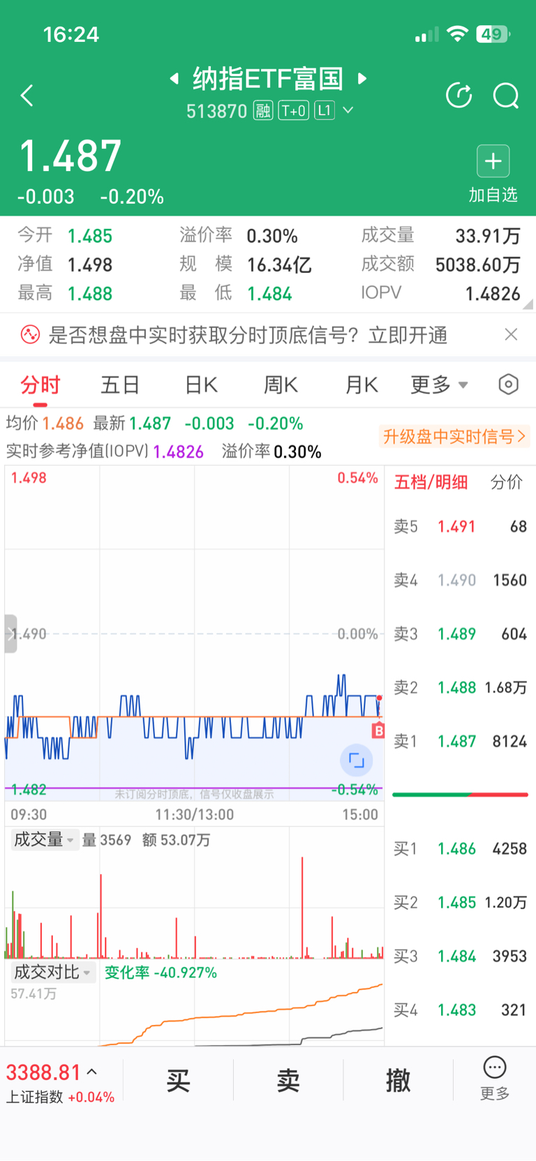Tap the B buy marker on chart
536x1161 pixels.
pos(378,730)
